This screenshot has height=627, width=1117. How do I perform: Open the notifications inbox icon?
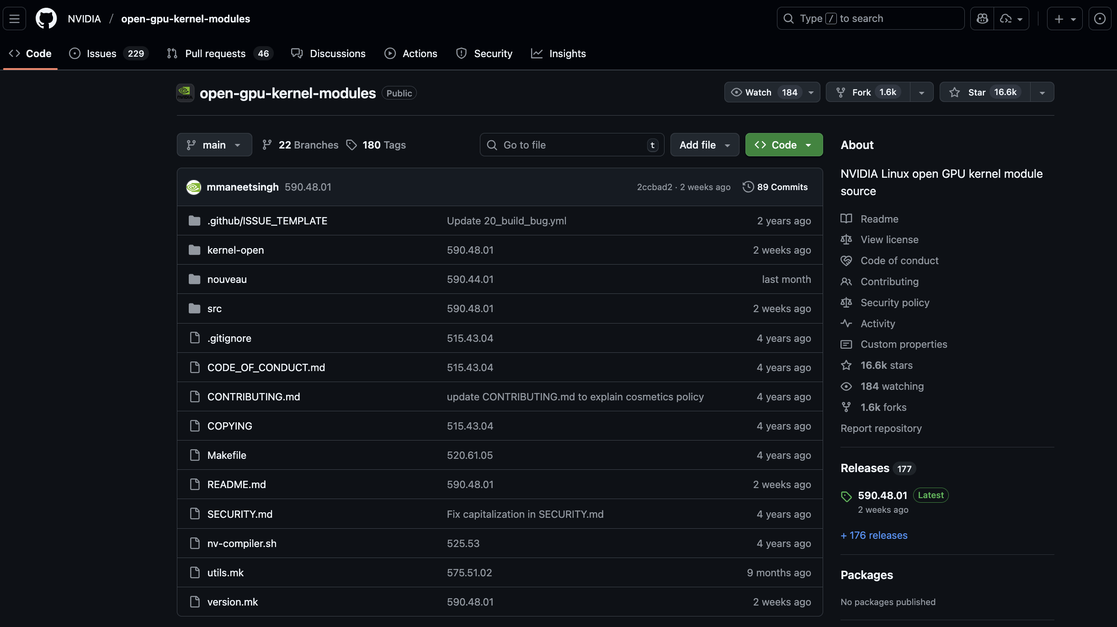(1100, 19)
